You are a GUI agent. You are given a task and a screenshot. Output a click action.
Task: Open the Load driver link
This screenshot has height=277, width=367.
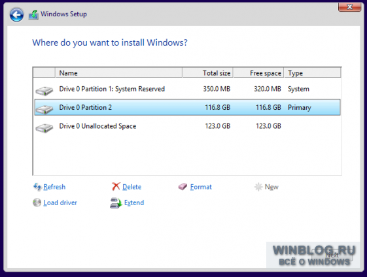pos(60,203)
